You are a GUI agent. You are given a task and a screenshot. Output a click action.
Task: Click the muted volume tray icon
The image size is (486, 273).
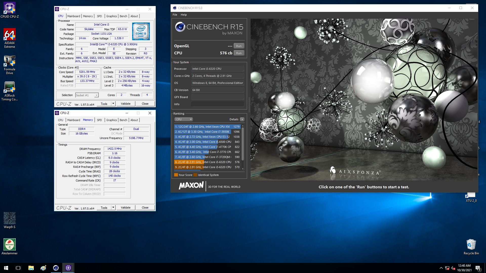[x=453, y=268]
